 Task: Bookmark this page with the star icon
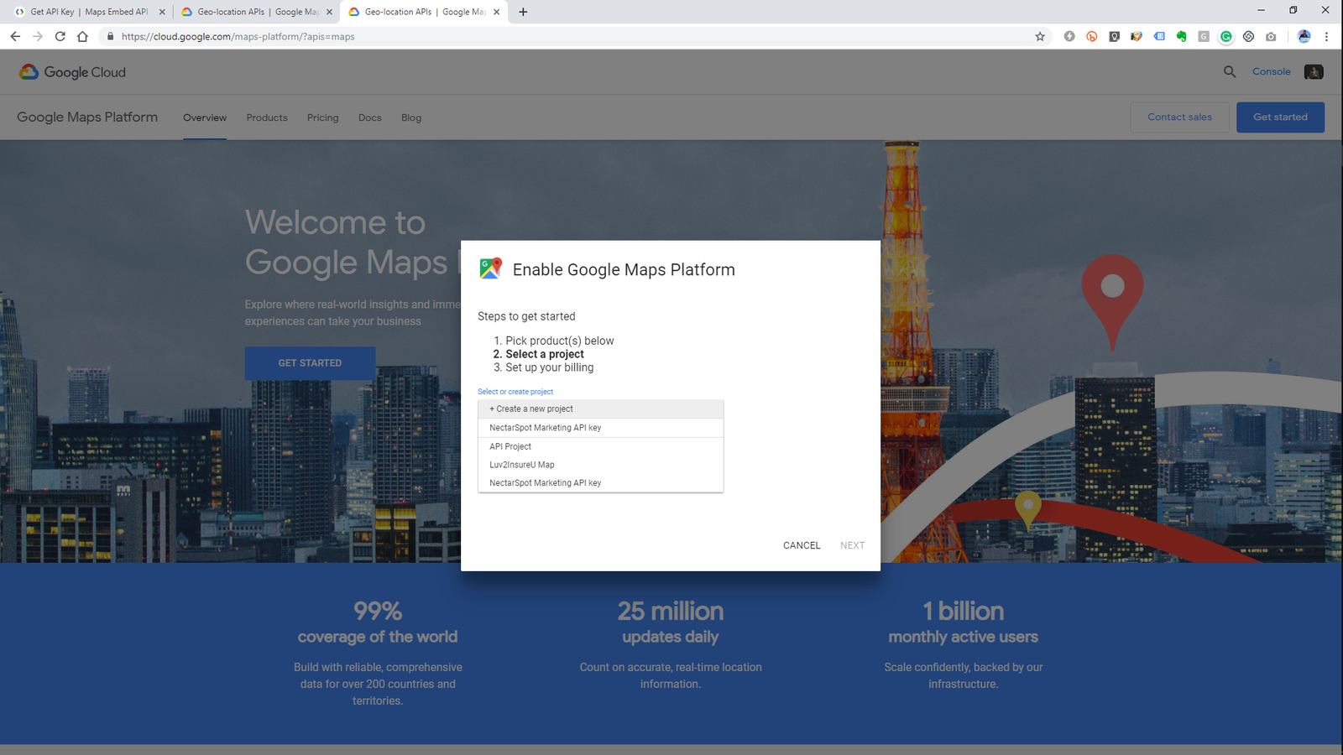point(1040,37)
